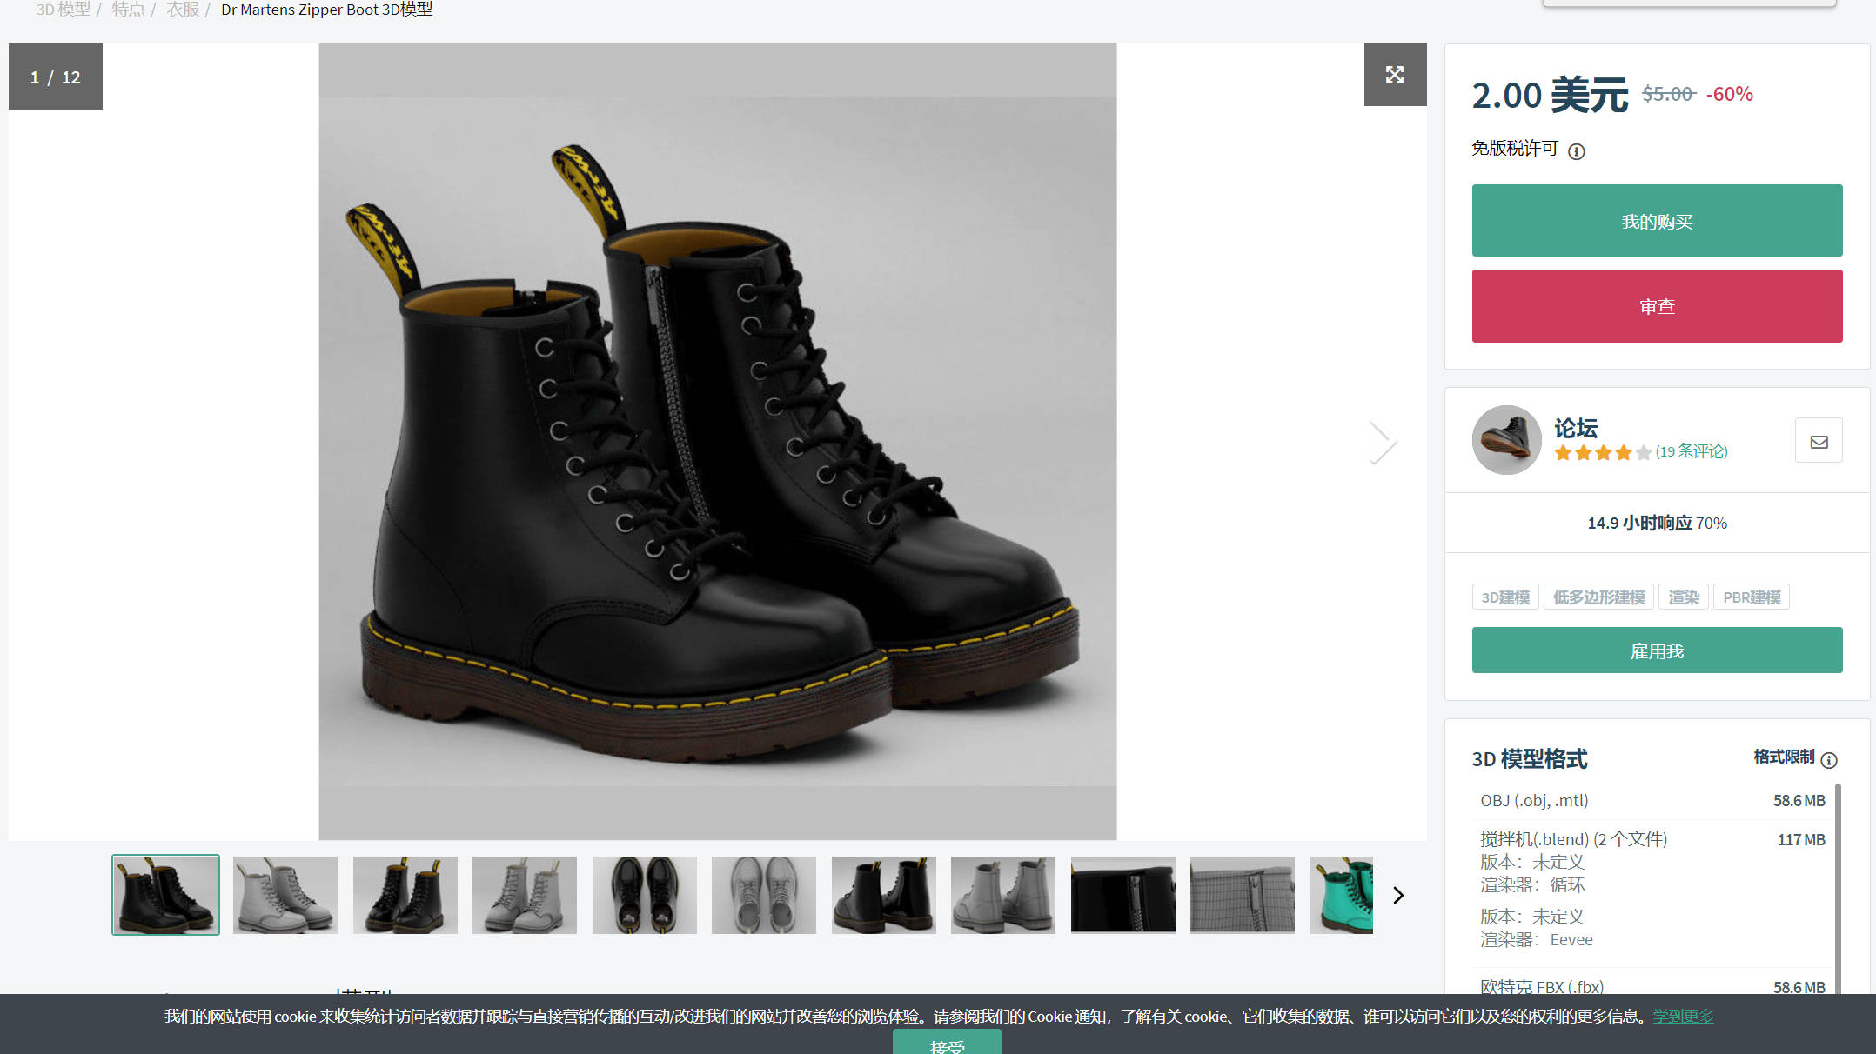The height and width of the screenshot is (1054, 1876).
Task: Select second thumbnail, white clay boots front
Action: pos(285,895)
